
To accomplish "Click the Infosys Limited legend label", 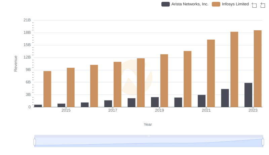I will [x=235, y=4].
